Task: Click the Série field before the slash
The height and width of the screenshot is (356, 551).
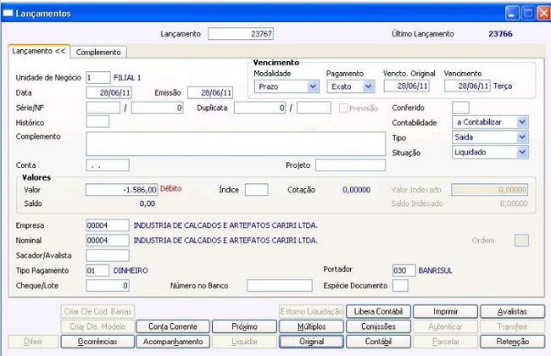Action: [103, 108]
